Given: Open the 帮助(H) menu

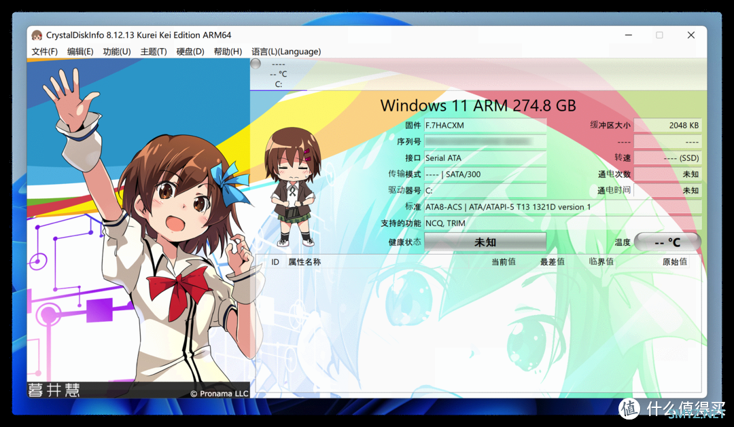Looking at the screenshot, I should [228, 52].
